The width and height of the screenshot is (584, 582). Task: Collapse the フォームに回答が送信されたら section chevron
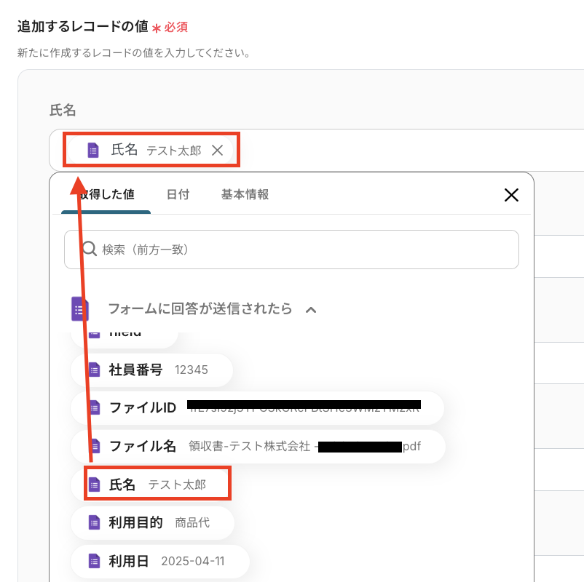coord(311,310)
